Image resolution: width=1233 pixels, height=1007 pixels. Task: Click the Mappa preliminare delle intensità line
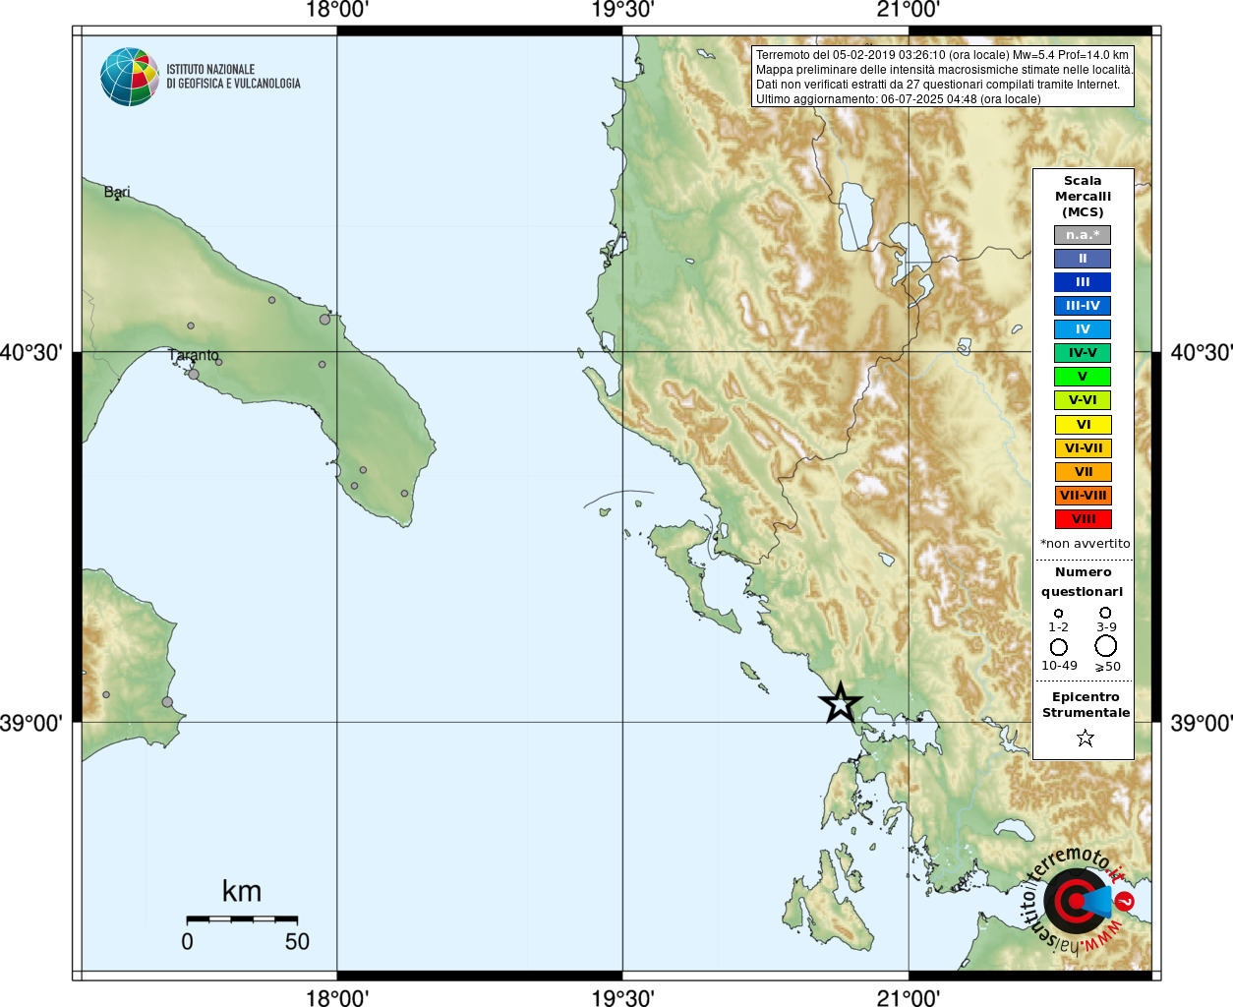pos(944,70)
